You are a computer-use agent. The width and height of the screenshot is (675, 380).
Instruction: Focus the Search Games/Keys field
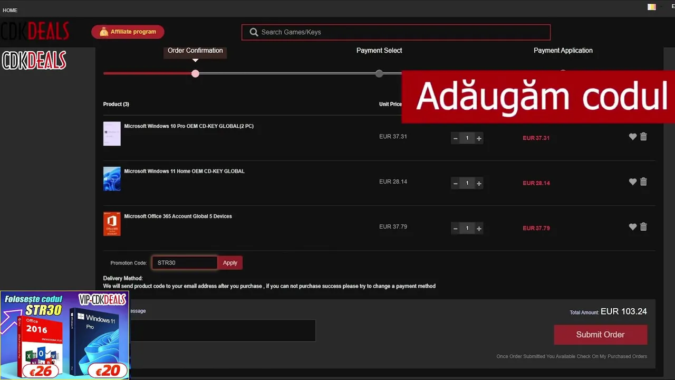396,32
